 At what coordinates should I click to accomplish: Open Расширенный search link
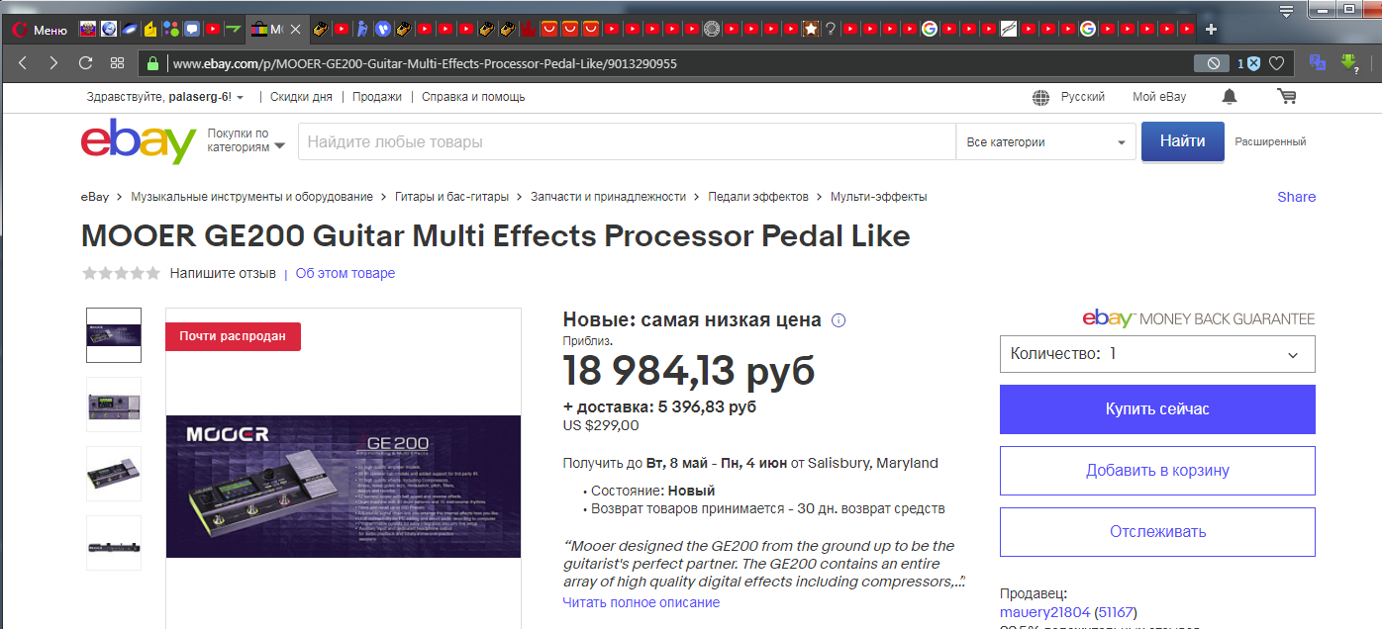1270,141
